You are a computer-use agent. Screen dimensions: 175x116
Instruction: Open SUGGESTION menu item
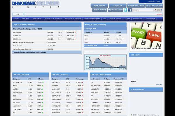click(150, 19)
